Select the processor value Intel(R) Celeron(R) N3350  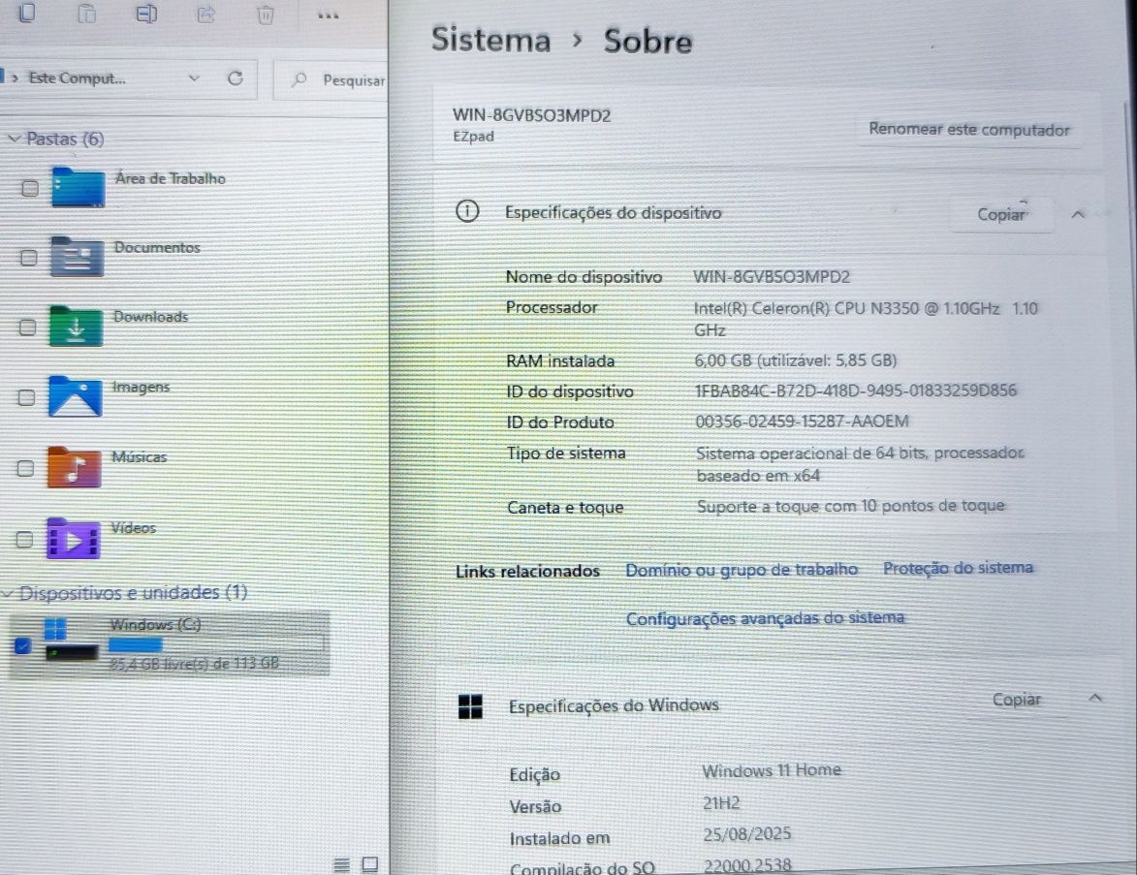click(x=866, y=319)
